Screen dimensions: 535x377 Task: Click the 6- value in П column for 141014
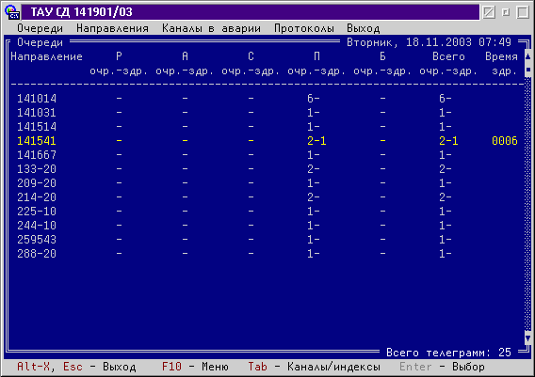(x=314, y=99)
